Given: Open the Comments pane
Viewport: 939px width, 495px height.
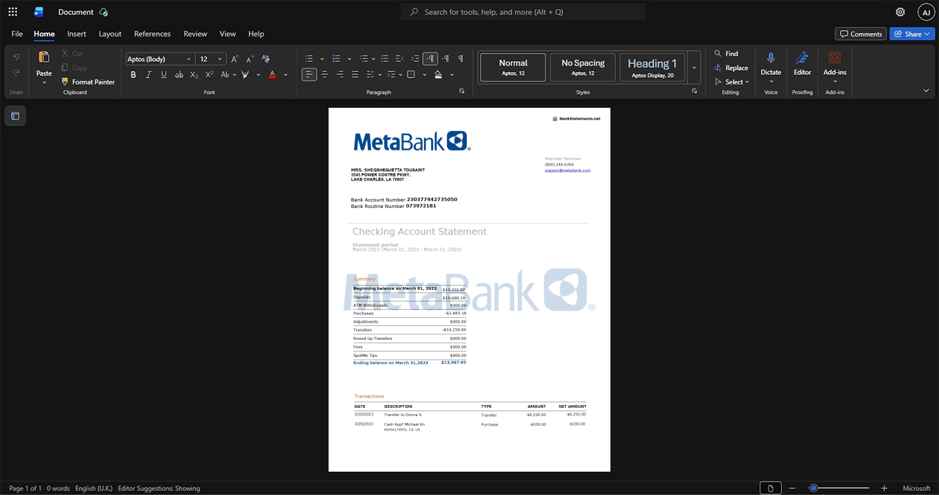Looking at the screenshot, I should [x=861, y=34].
